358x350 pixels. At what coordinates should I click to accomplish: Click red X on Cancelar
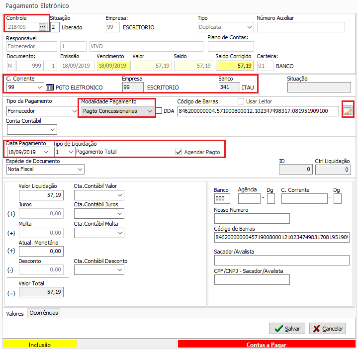pyautogui.click(x=316, y=329)
